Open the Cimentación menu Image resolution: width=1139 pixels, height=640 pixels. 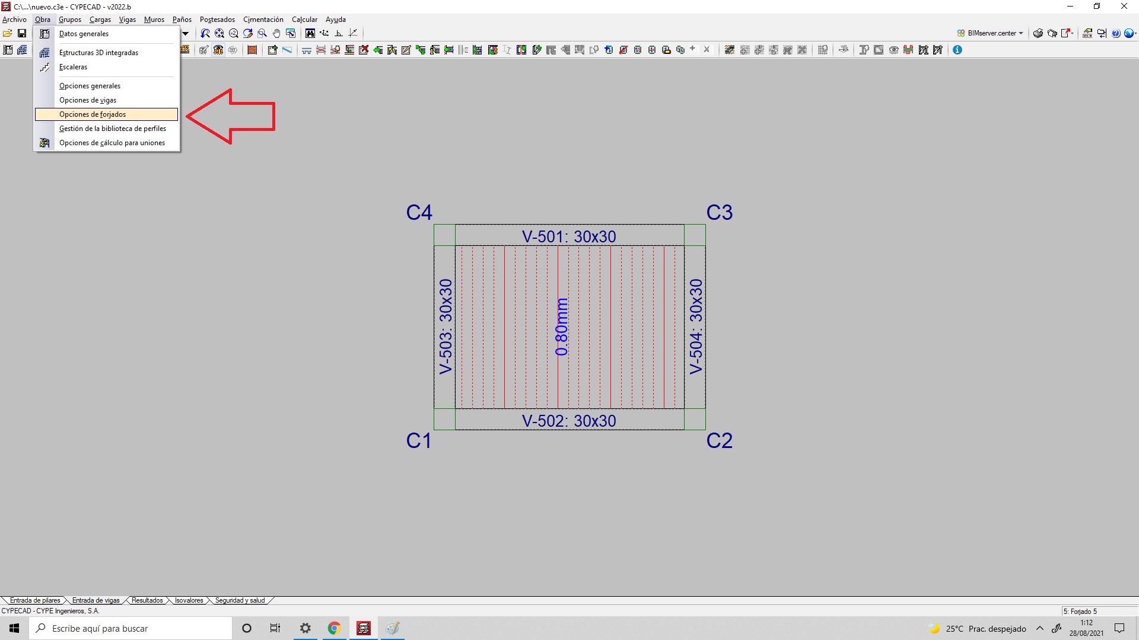263,20
